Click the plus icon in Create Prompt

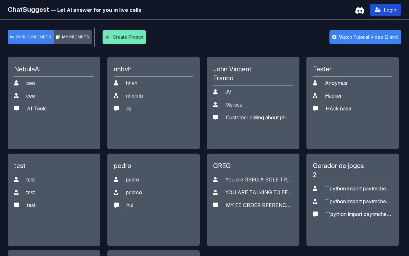pos(107,37)
